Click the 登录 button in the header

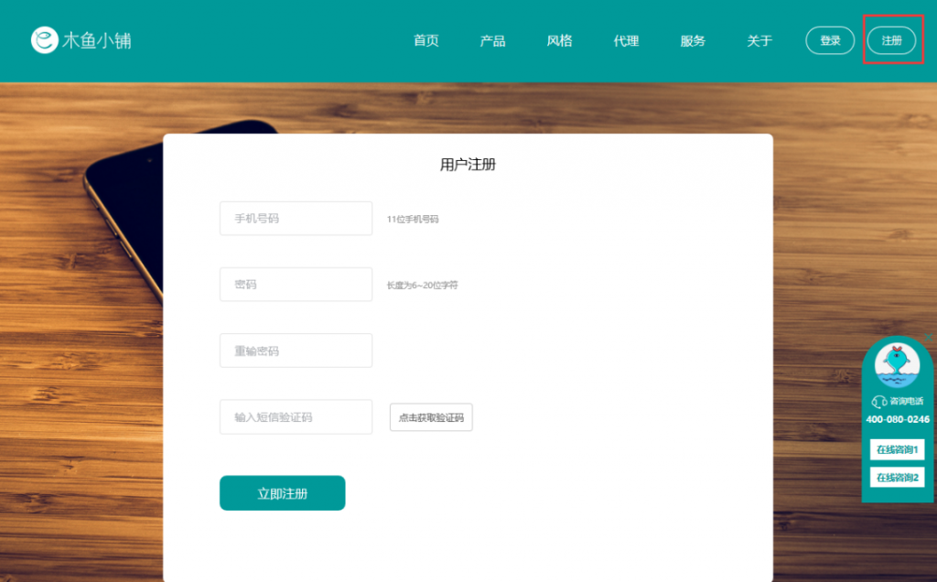pyautogui.click(x=830, y=40)
